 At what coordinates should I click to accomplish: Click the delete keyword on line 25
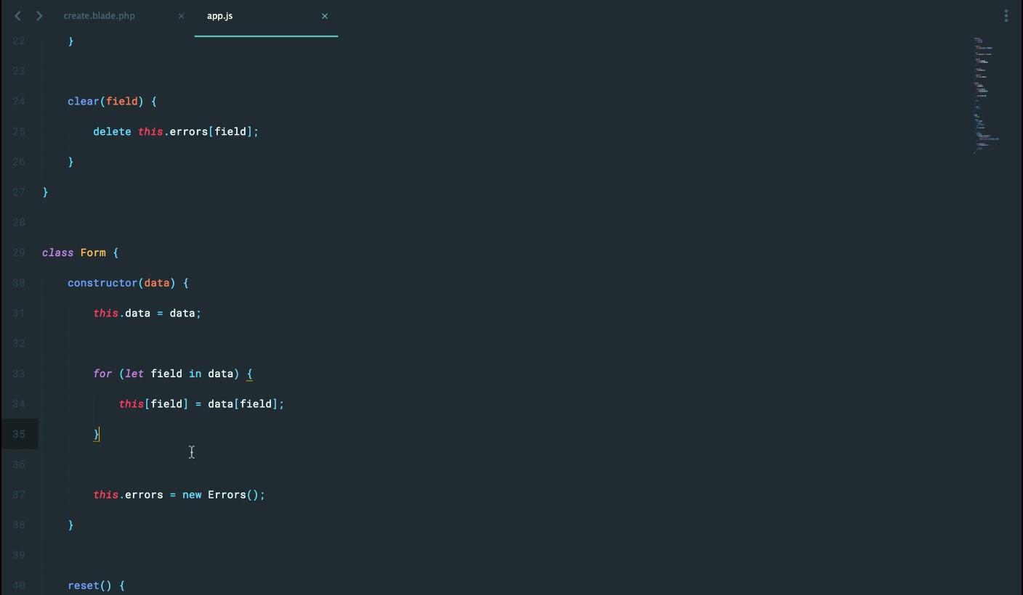point(112,132)
